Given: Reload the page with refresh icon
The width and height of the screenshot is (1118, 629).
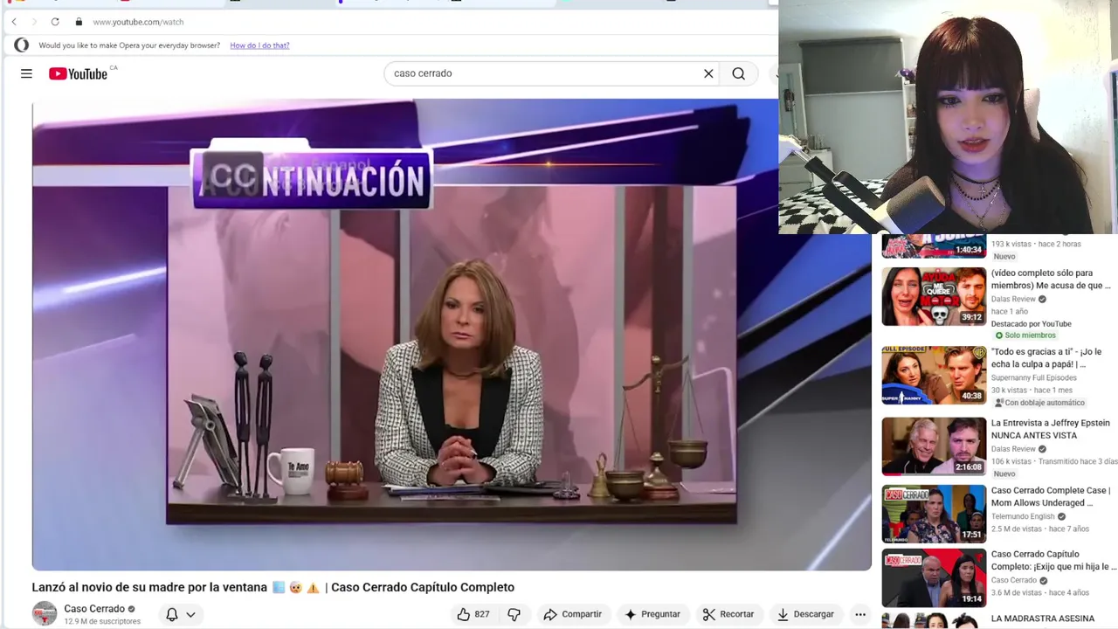Looking at the screenshot, I should tap(55, 22).
